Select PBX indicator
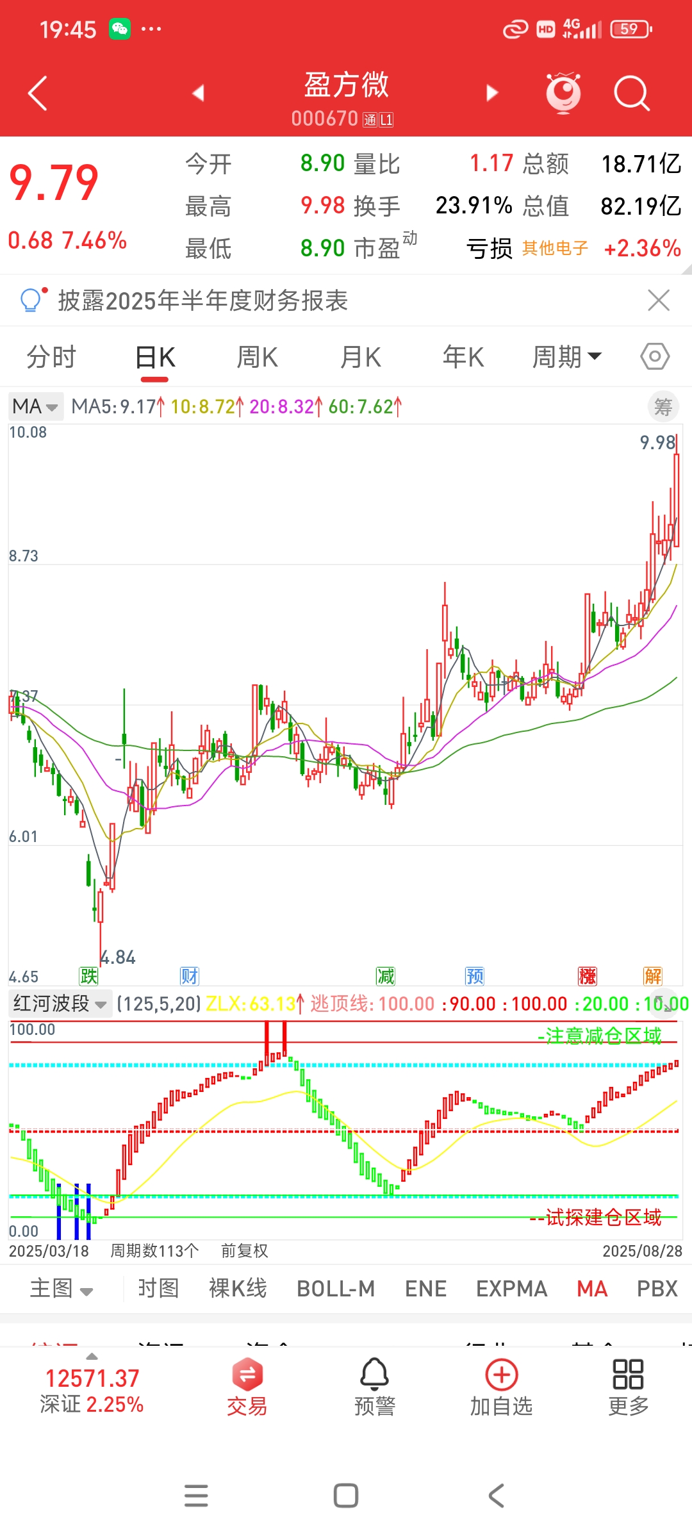 point(657,1289)
